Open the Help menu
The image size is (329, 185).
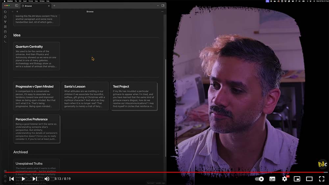coord(48,1)
